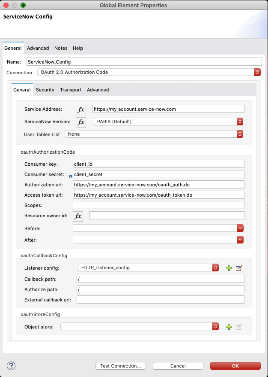The image size is (268, 377).
Task: Create a new Object store via the plus icon
Action: tap(229, 326)
